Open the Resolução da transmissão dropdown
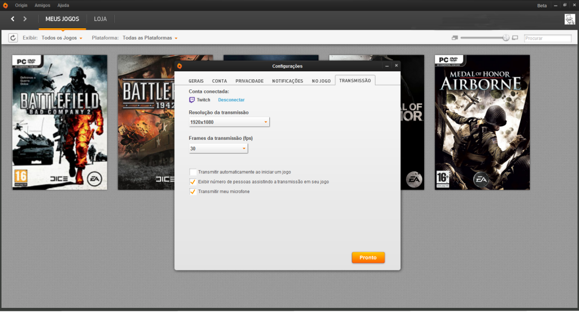This screenshot has width=579, height=326. coord(229,122)
